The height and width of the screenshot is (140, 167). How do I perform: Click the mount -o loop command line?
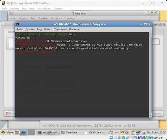(99, 45)
